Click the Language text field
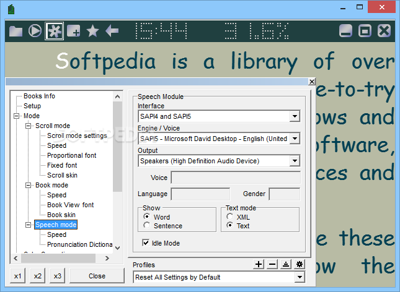 pos(200,194)
